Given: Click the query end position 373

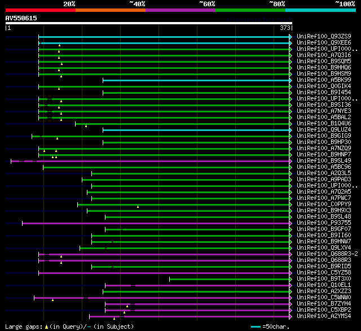Looking at the screenshot, I should coord(285,28).
